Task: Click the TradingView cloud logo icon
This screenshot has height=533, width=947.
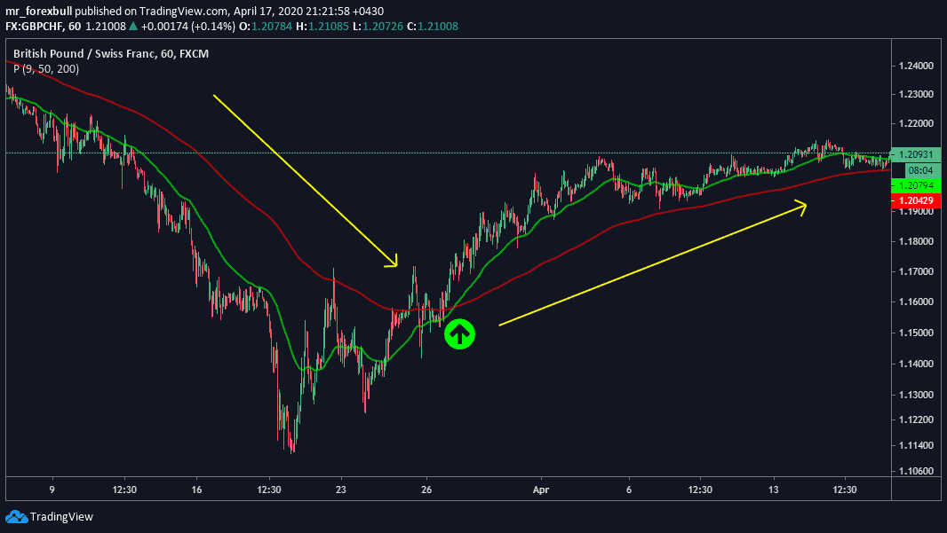Action: coord(15,516)
